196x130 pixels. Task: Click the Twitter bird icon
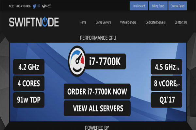34,6
